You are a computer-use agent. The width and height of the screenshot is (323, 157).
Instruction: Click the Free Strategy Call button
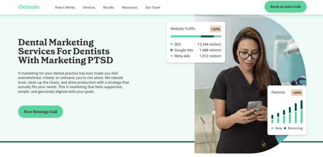pos(41,112)
